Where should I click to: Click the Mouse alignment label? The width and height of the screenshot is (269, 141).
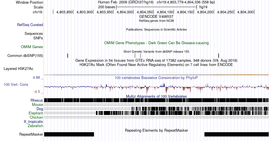(x=37, y=105)
